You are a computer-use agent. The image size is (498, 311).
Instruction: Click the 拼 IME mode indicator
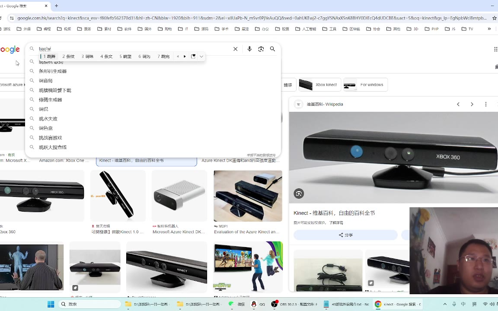click(x=474, y=304)
